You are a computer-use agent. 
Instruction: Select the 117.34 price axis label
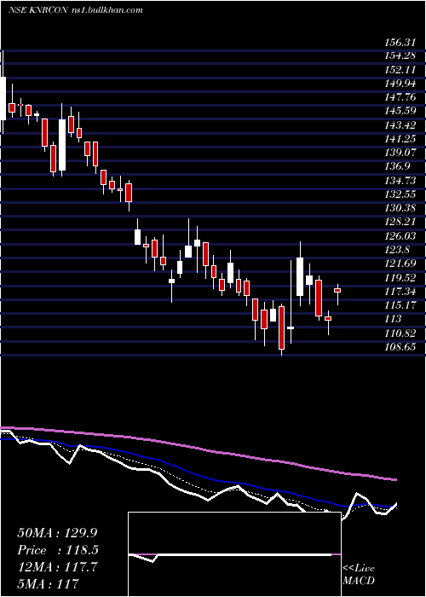(400, 292)
